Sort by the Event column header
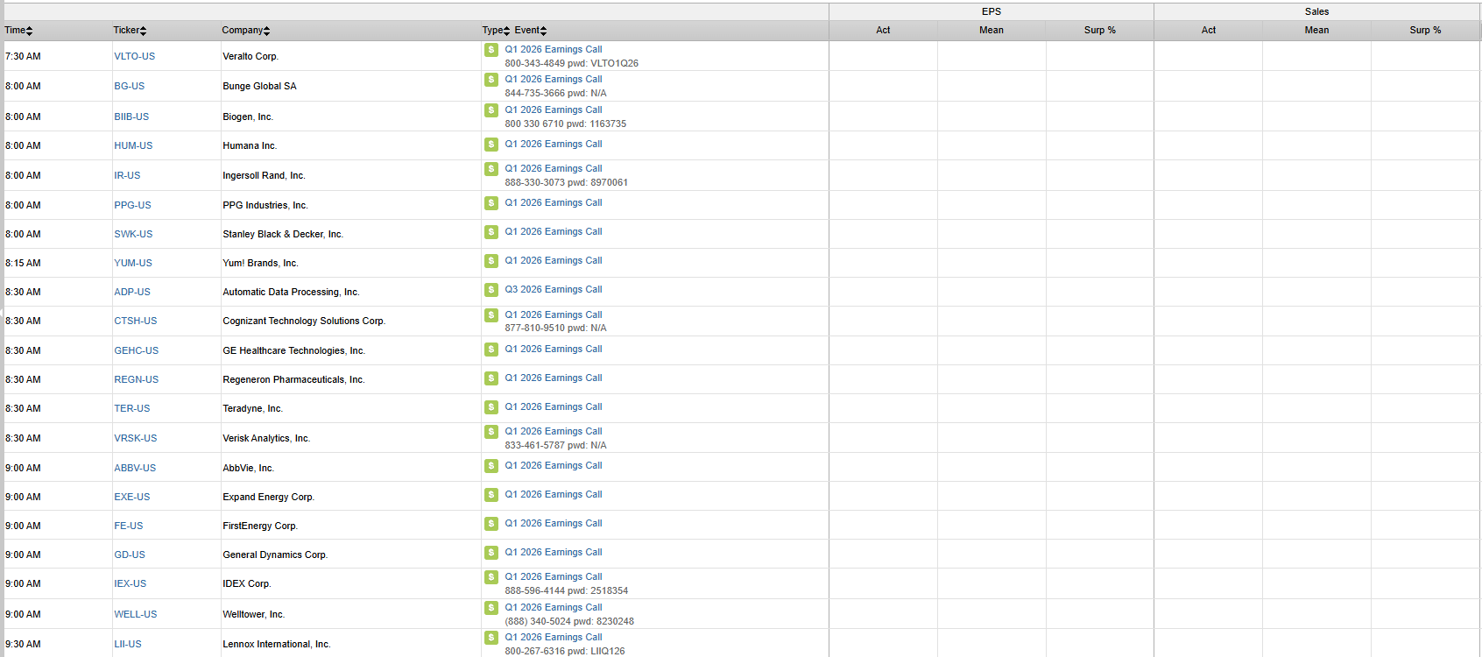 tap(530, 31)
